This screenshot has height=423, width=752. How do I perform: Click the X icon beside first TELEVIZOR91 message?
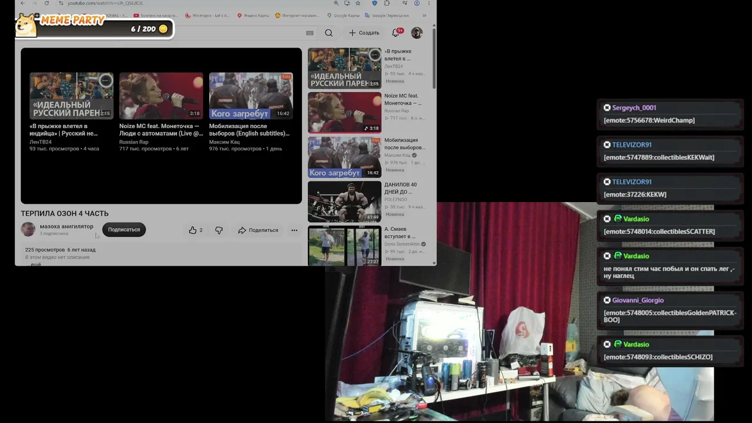point(607,145)
